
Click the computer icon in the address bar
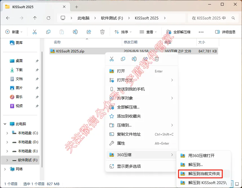click(x=63, y=18)
